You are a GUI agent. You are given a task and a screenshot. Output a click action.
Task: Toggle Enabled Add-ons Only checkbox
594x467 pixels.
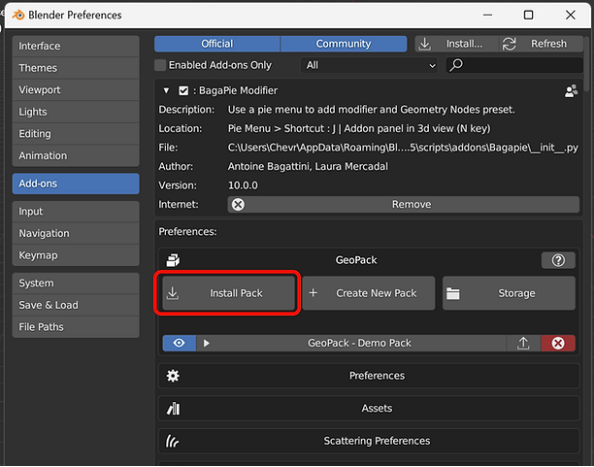(x=161, y=65)
